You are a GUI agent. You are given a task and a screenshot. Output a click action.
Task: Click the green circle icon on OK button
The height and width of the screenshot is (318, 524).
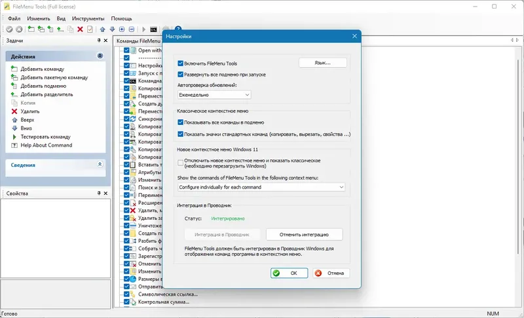(276, 273)
